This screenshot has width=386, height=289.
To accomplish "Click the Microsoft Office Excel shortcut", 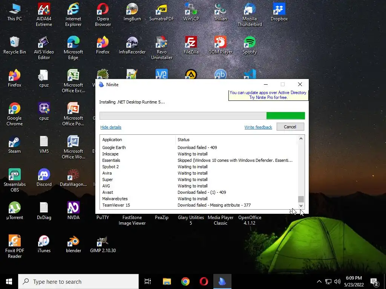I will coord(74,81).
